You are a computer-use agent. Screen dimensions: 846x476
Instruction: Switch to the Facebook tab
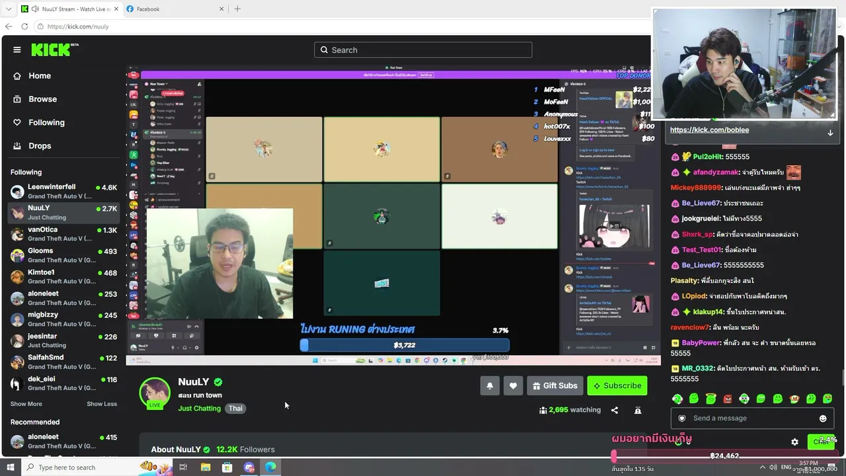point(175,9)
